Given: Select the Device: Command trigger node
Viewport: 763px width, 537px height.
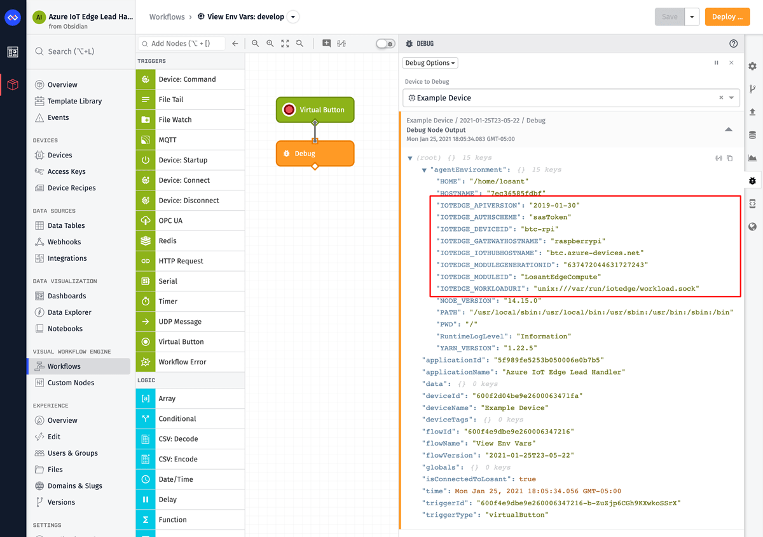Looking at the screenshot, I should pyautogui.click(x=190, y=79).
